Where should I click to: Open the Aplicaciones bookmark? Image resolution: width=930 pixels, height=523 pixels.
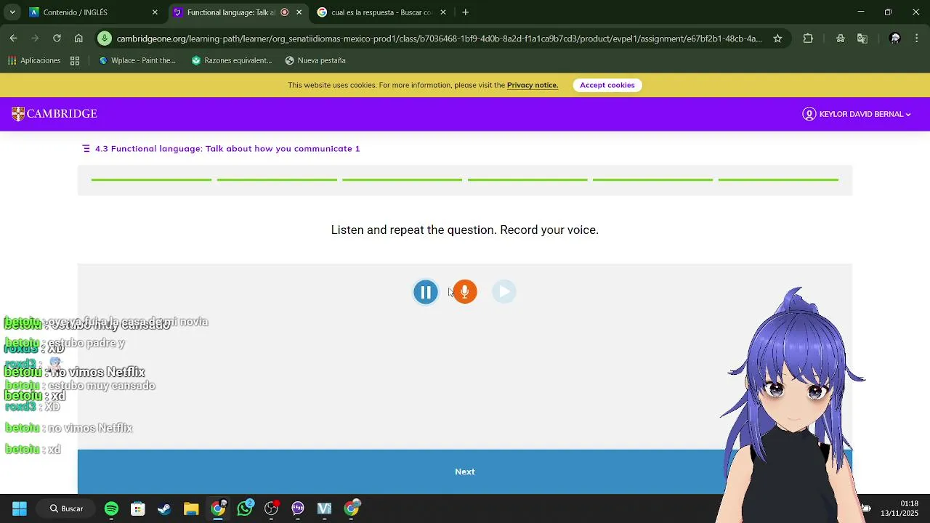[34, 60]
